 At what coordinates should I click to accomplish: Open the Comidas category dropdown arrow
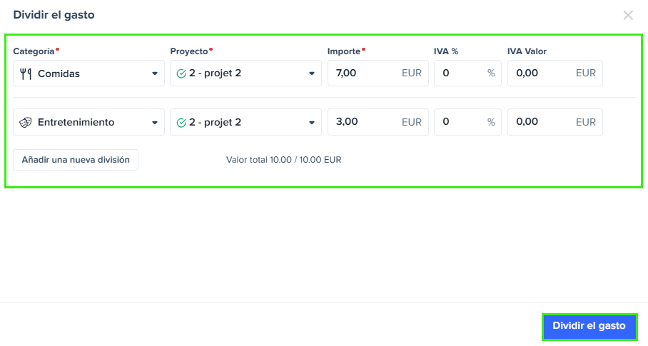pyautogui.click(x=155, y=73)
